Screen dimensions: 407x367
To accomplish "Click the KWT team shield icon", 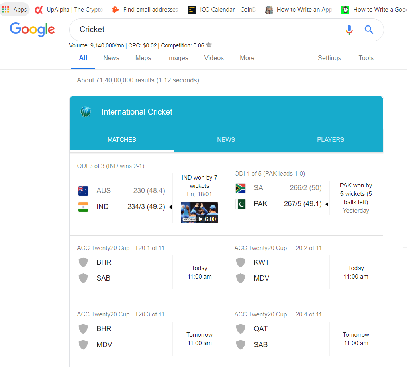I will pyautogui.click(x=241, y=262).
